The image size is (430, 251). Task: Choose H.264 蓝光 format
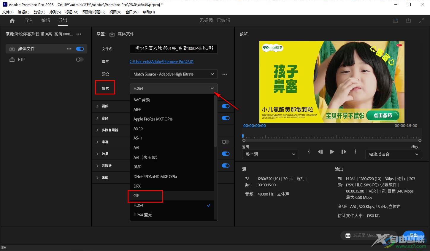tap(172, 215)
